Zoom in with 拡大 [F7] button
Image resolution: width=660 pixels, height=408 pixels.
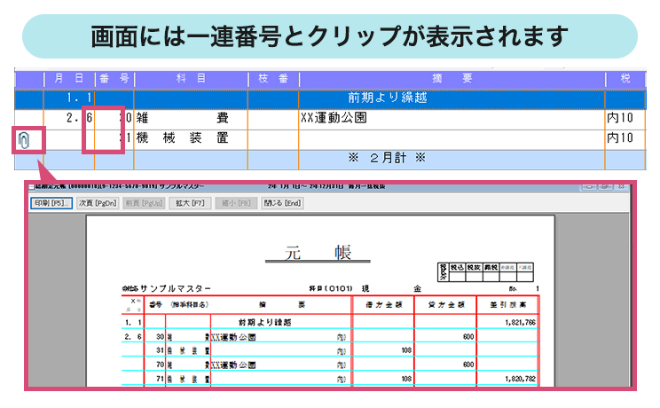point(189,202)
